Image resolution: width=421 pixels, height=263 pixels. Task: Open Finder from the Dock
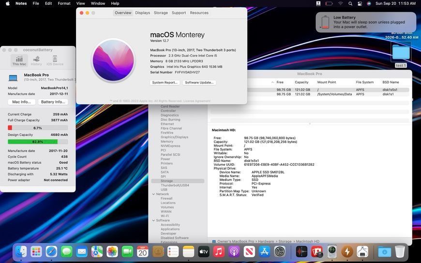[21, 252]
